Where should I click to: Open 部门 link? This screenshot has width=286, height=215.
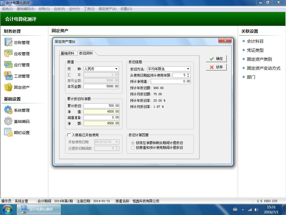point(251,77)
